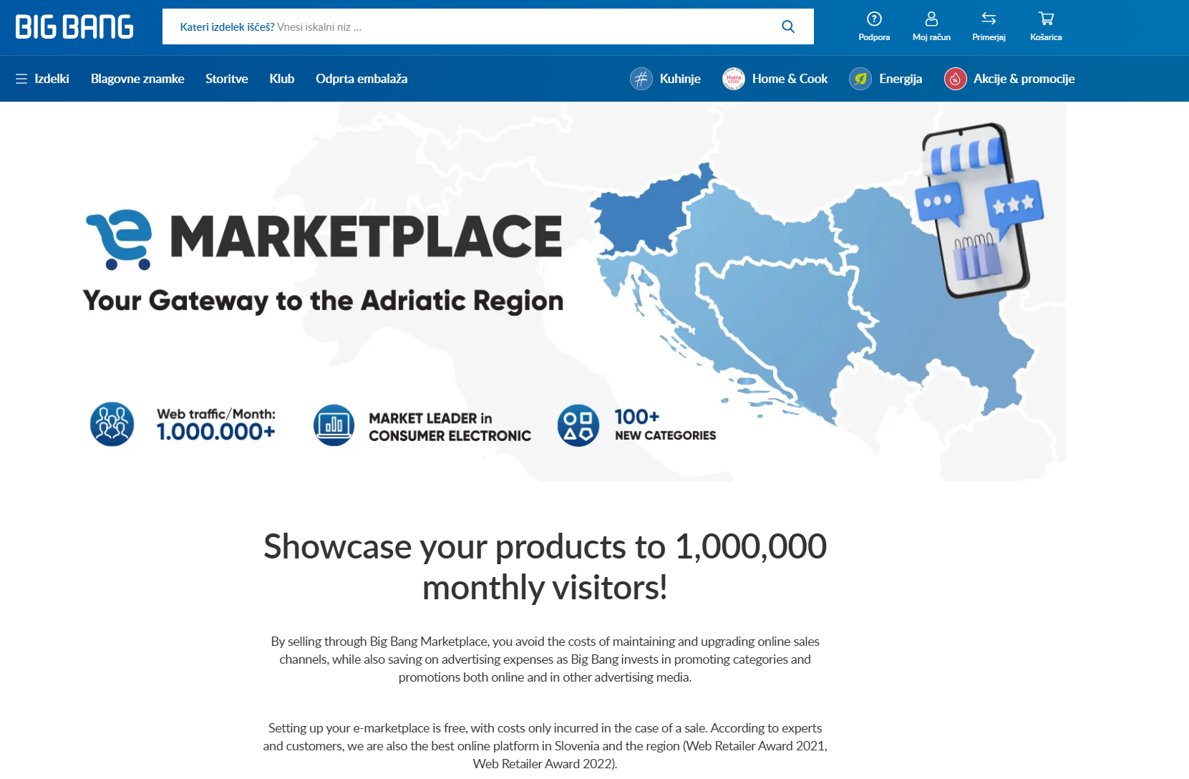Image resolution: width=1189 pixels, height=779 pixels.
Task: Click the web traffic people icon
Action: (112, 424)
